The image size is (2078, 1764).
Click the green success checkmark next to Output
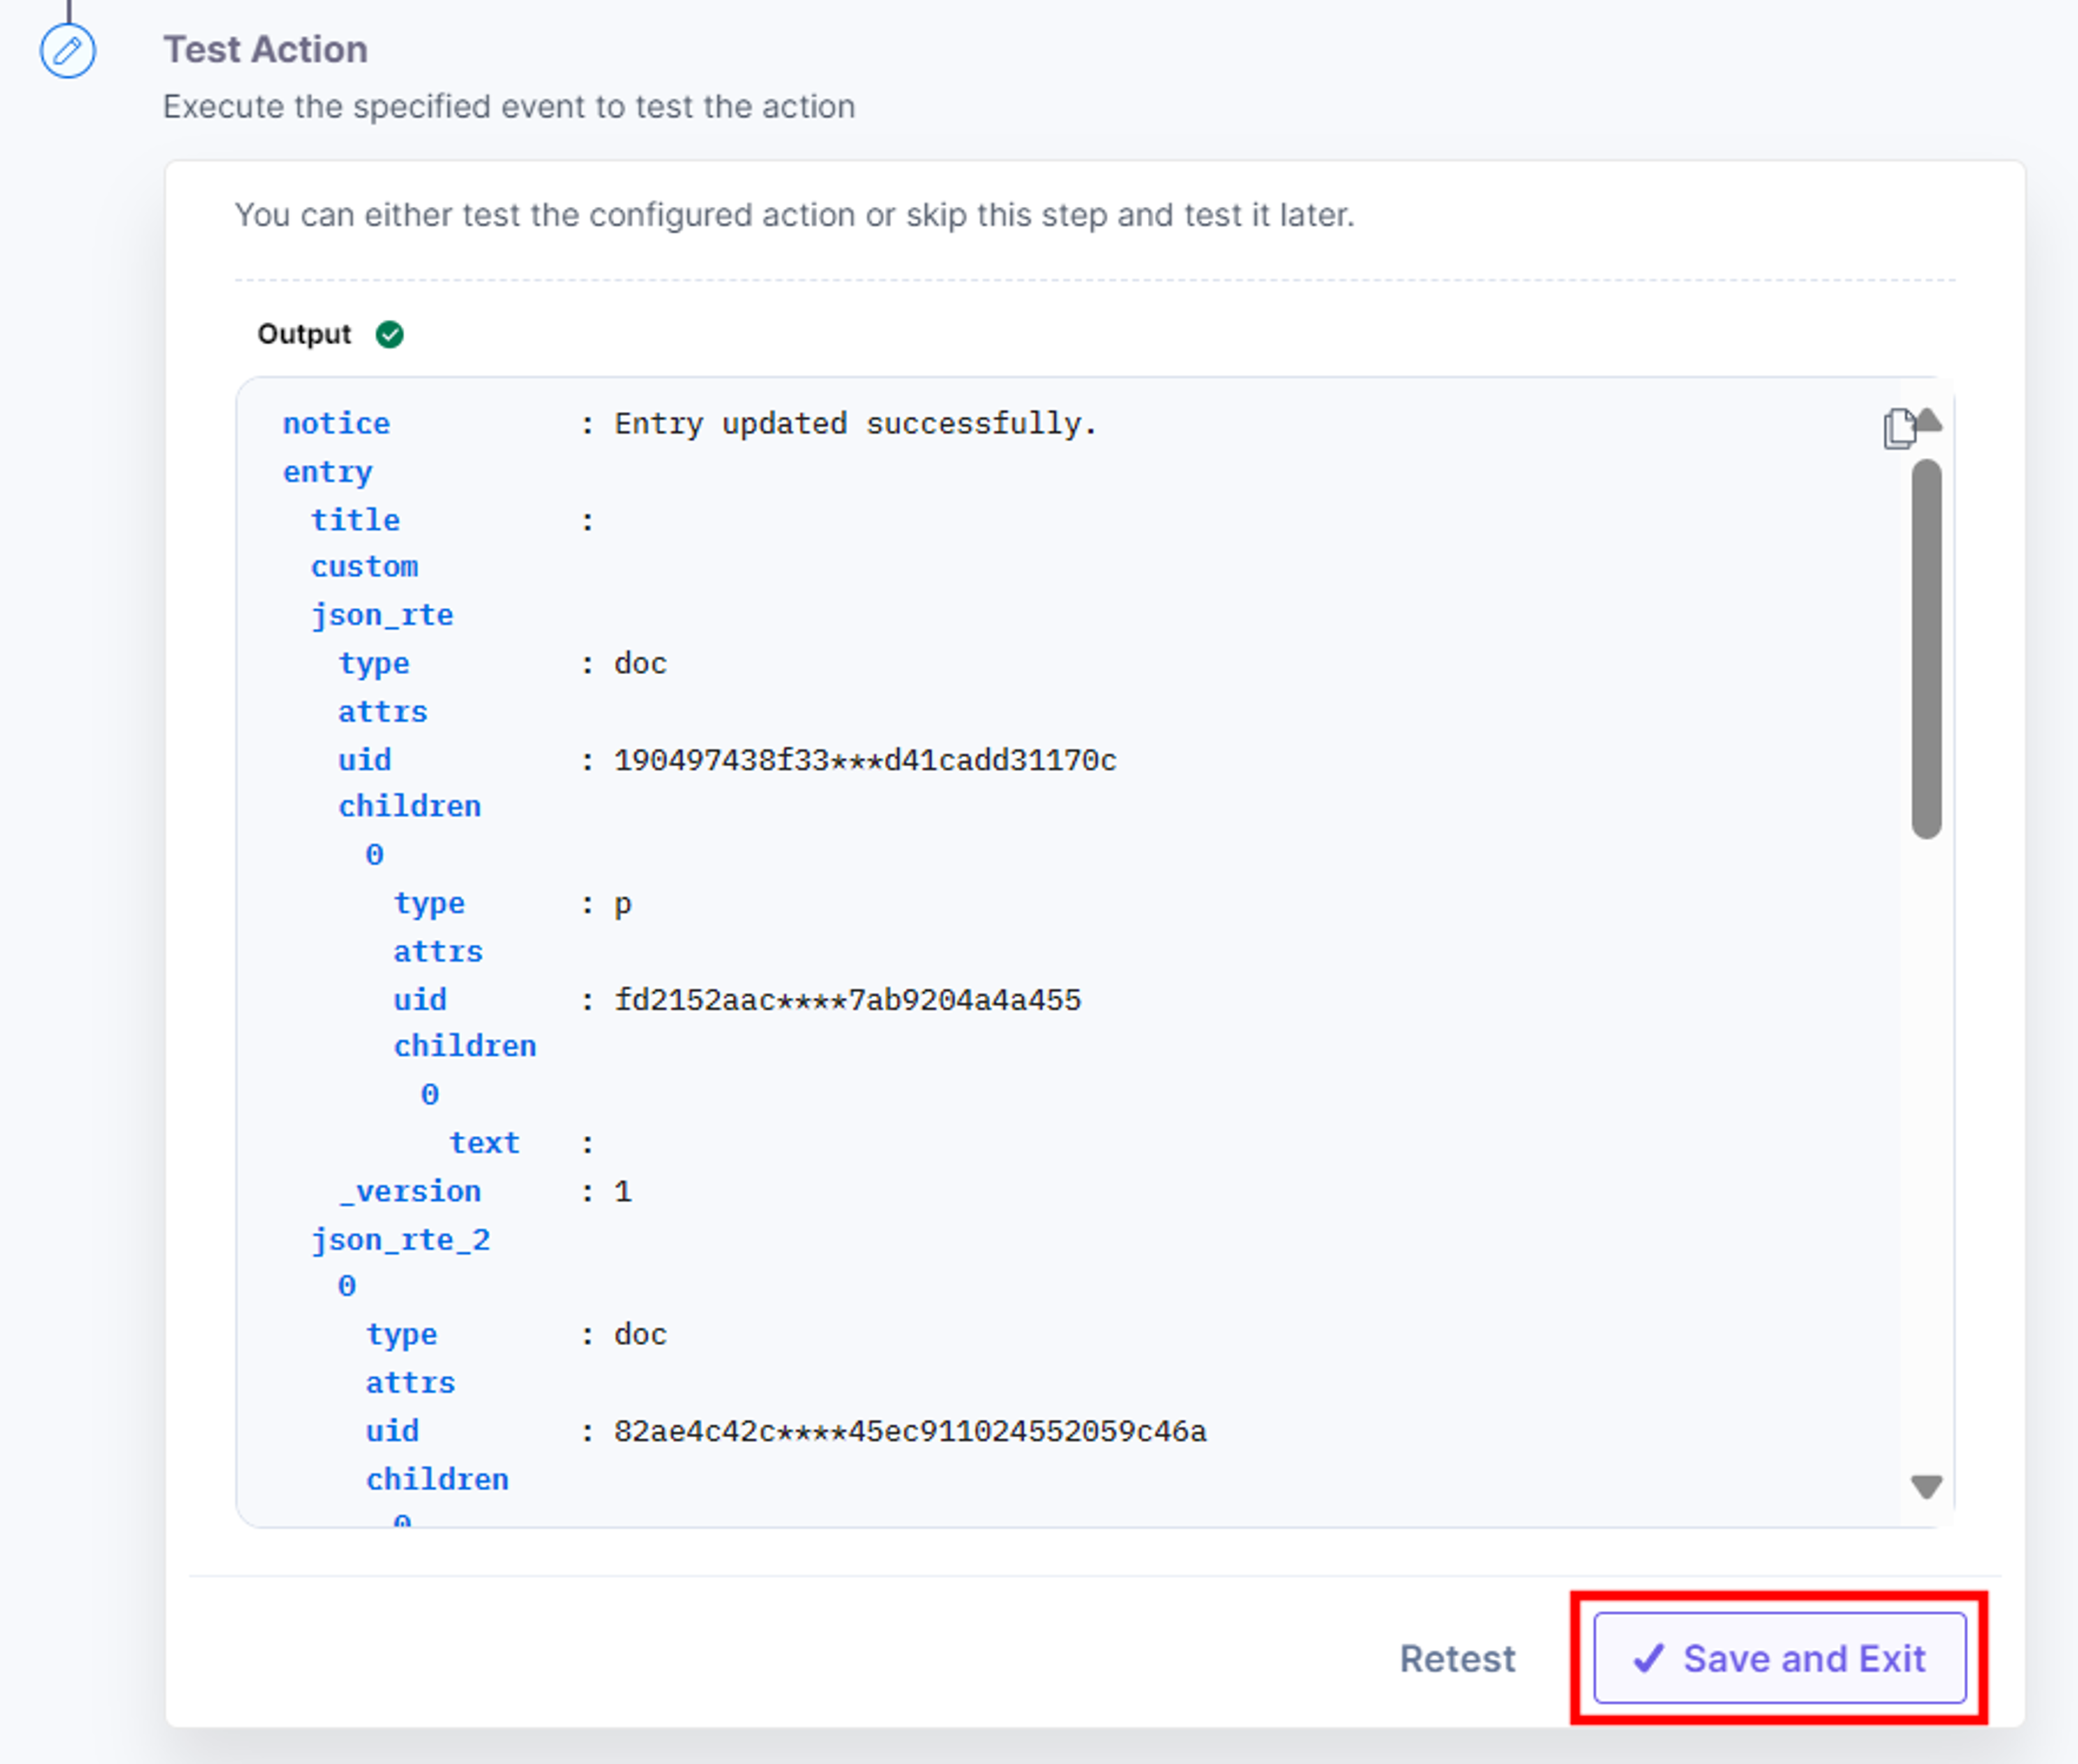point(390,334)
